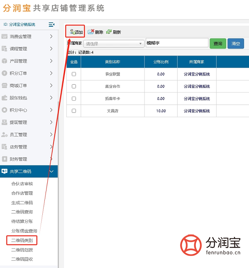Collapse the 共享二维码 menu chevron
249x268 pixels.
[51, 171]
